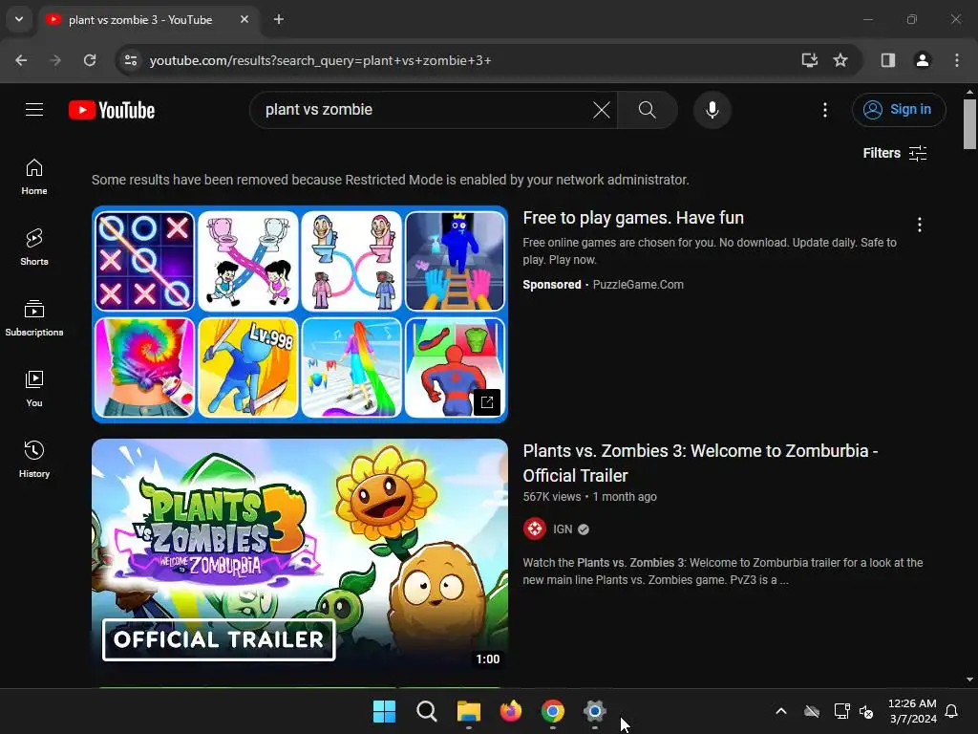The height and width of the screenshot is (734, 978).
Task: Click the sponsored games collage thumbnail
Action: coord(300,313)
